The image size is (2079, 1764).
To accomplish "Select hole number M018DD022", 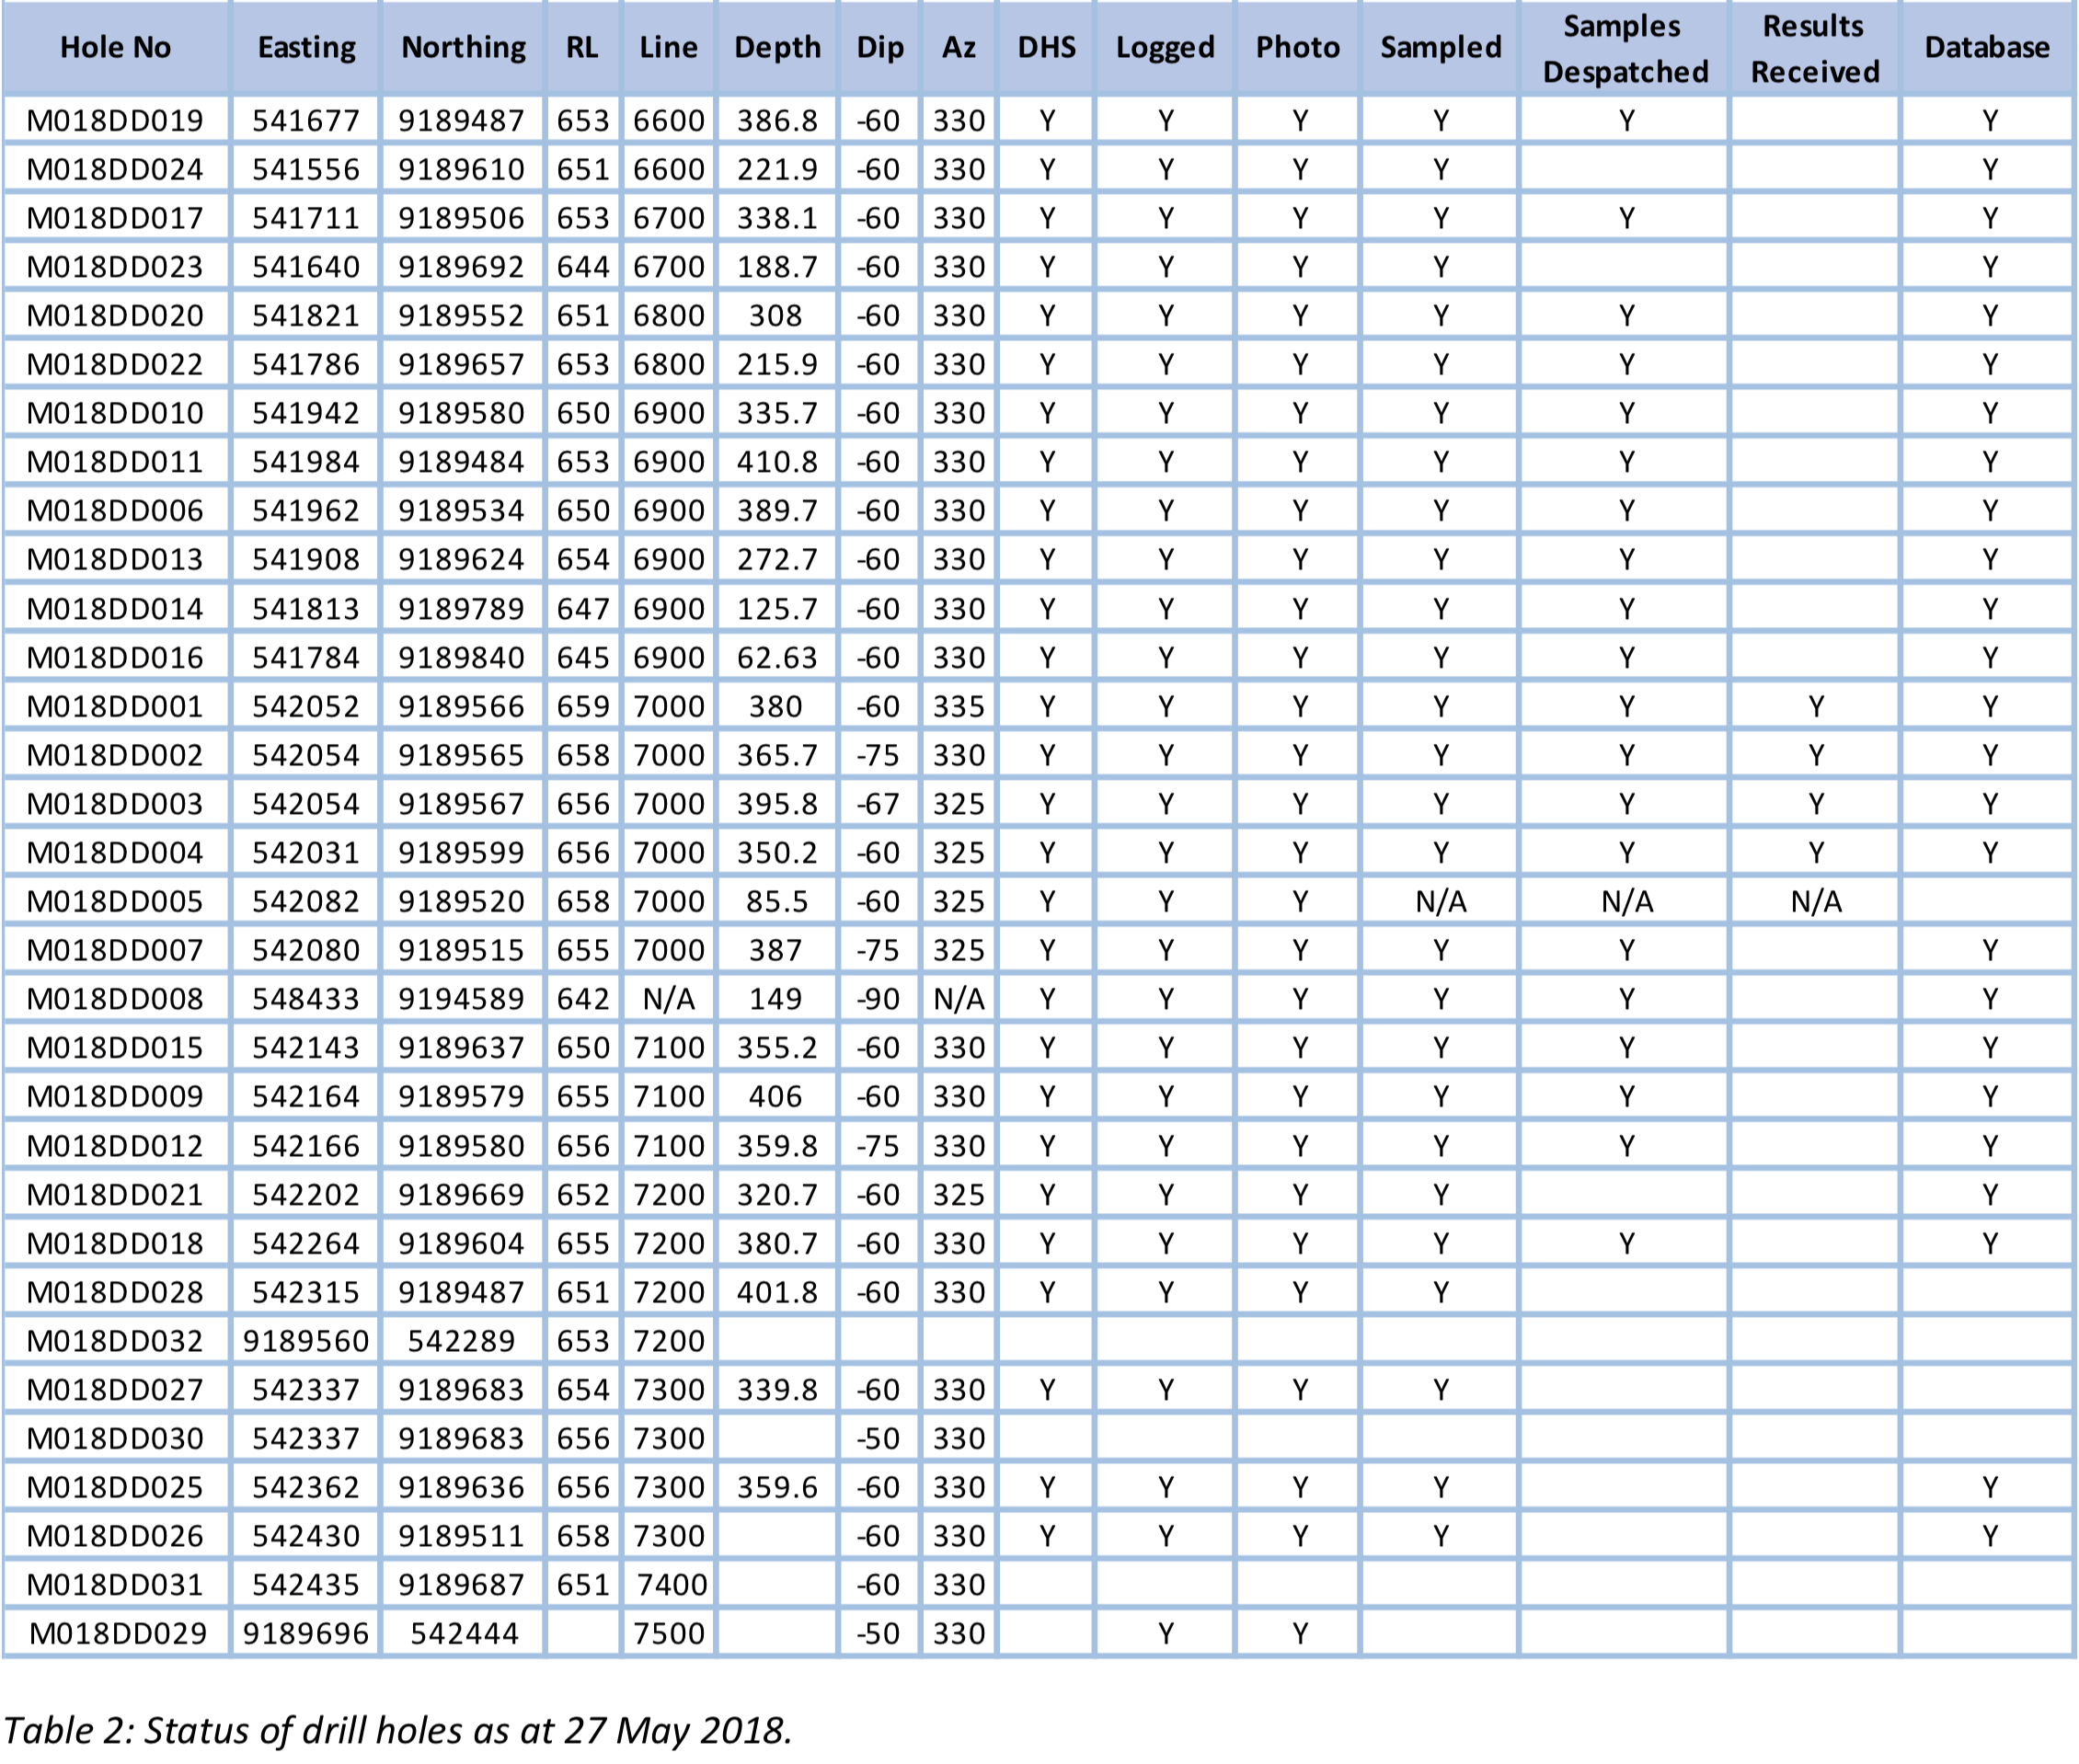I will point(115,364).
